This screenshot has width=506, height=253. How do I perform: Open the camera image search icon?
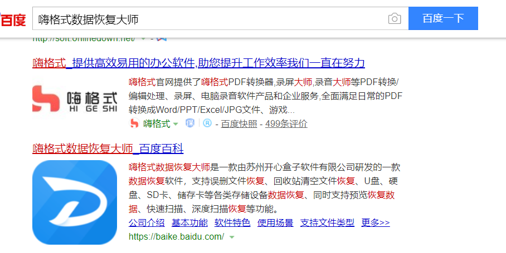[395, 19]
